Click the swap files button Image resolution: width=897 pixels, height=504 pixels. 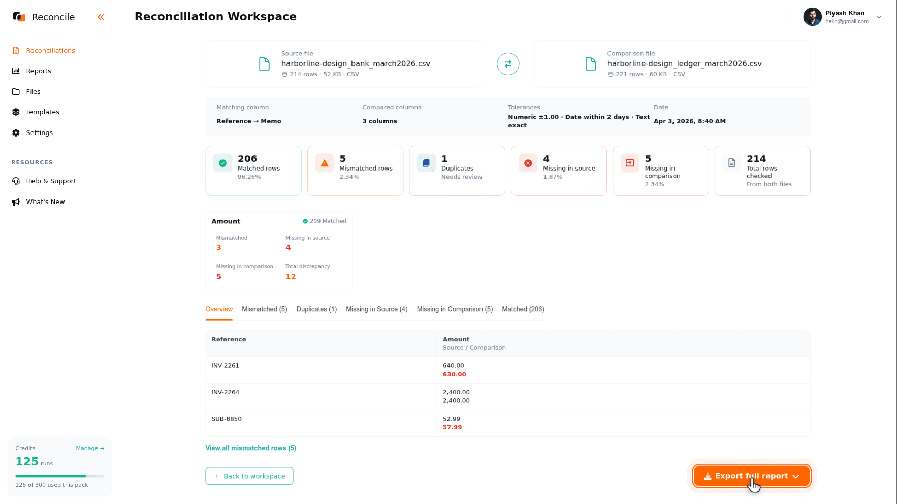[x=508, y=64]
